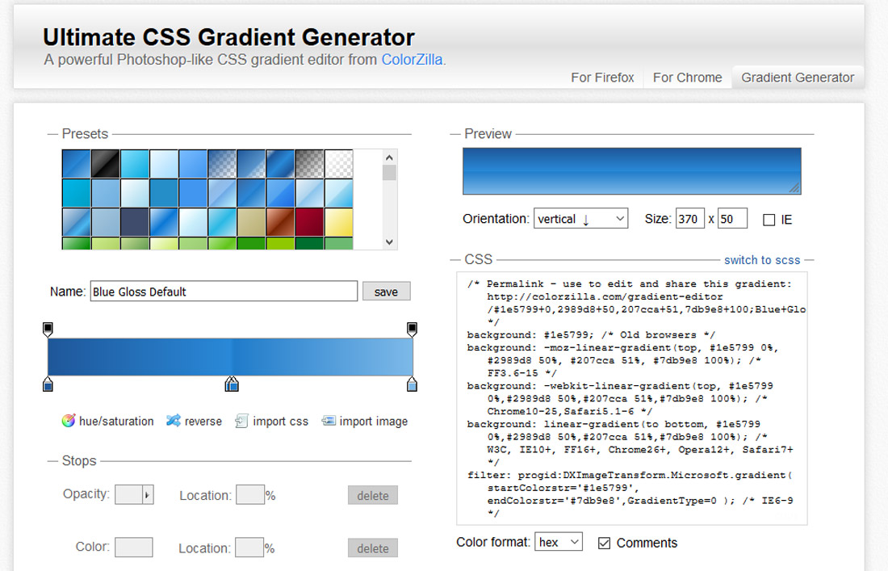Uncheck the Comments option
This screenshot has height=571, width=888.
(x=604, y=544)
